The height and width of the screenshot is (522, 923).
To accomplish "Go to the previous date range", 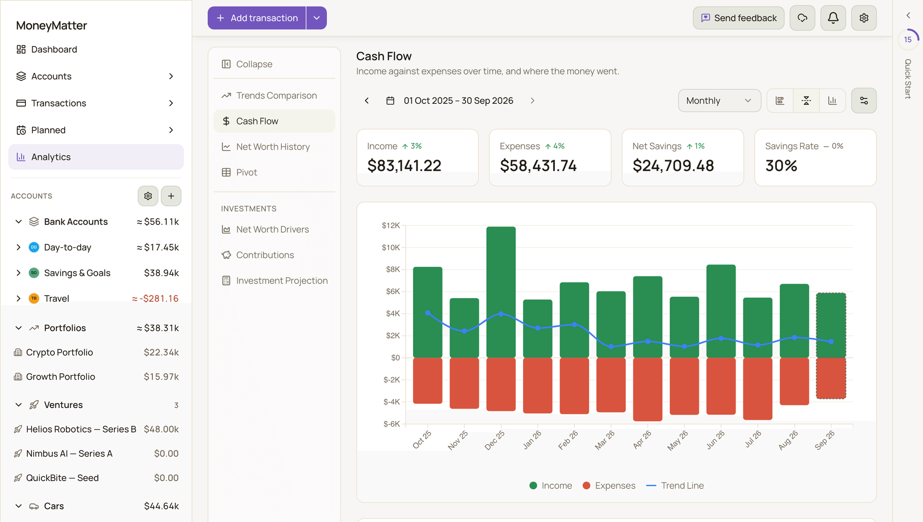I will click(367, 100).
